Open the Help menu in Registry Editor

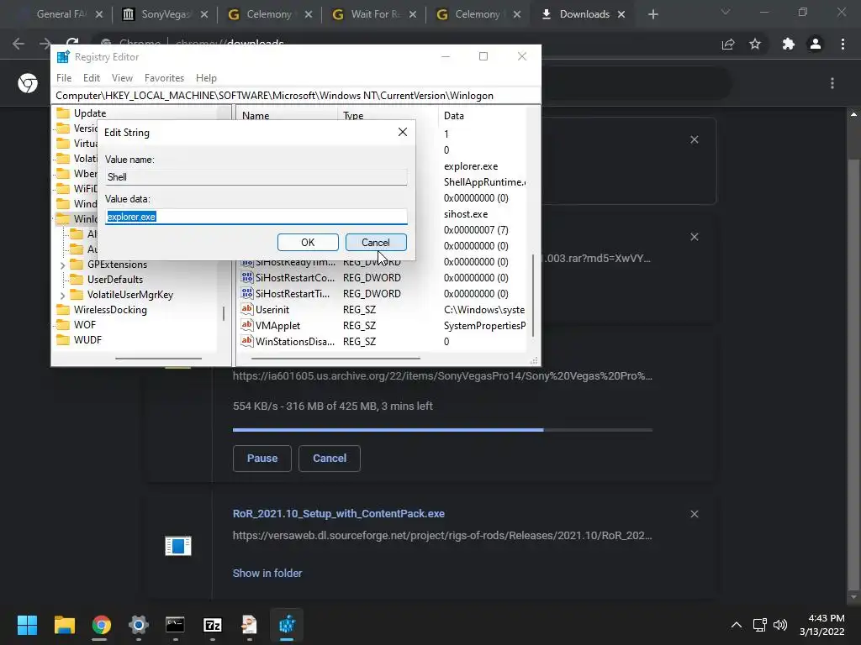tap(206, 78)
